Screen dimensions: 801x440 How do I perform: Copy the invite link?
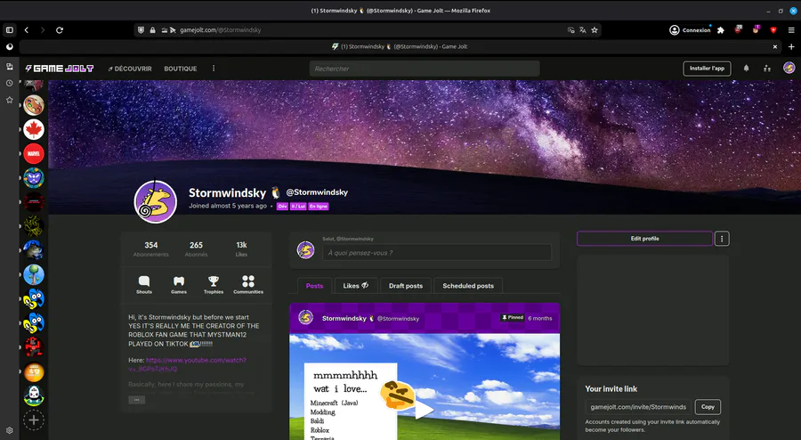click(708, 407)
